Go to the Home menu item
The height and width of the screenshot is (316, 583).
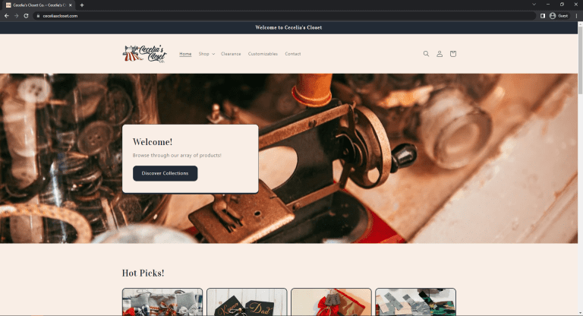pos(185,54)
